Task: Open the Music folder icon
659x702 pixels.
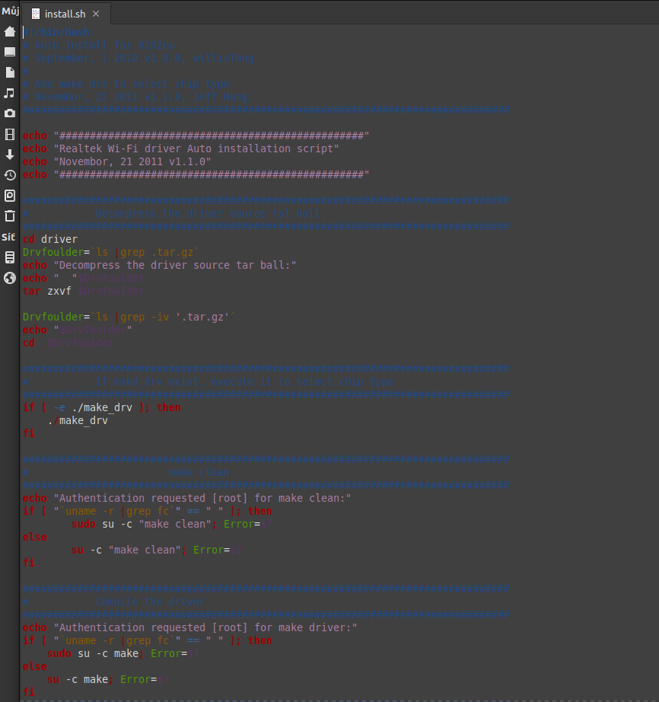Action: (x=10, y=93)
